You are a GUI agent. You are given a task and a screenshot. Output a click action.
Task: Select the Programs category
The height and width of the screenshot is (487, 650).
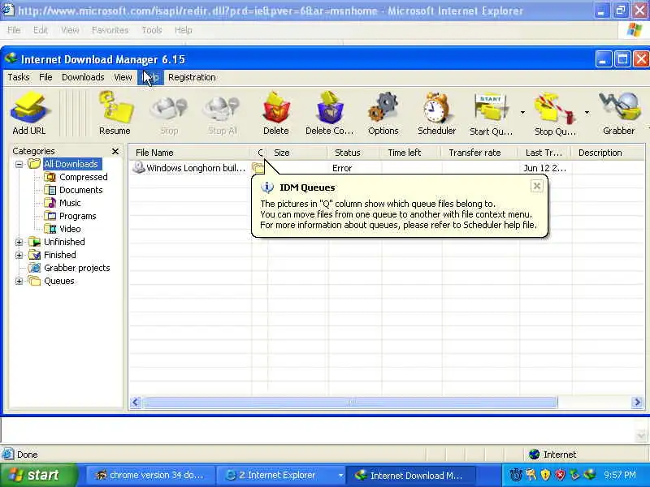click(77, 216)
